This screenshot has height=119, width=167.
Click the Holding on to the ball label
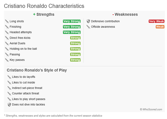(x=23, y=49)
